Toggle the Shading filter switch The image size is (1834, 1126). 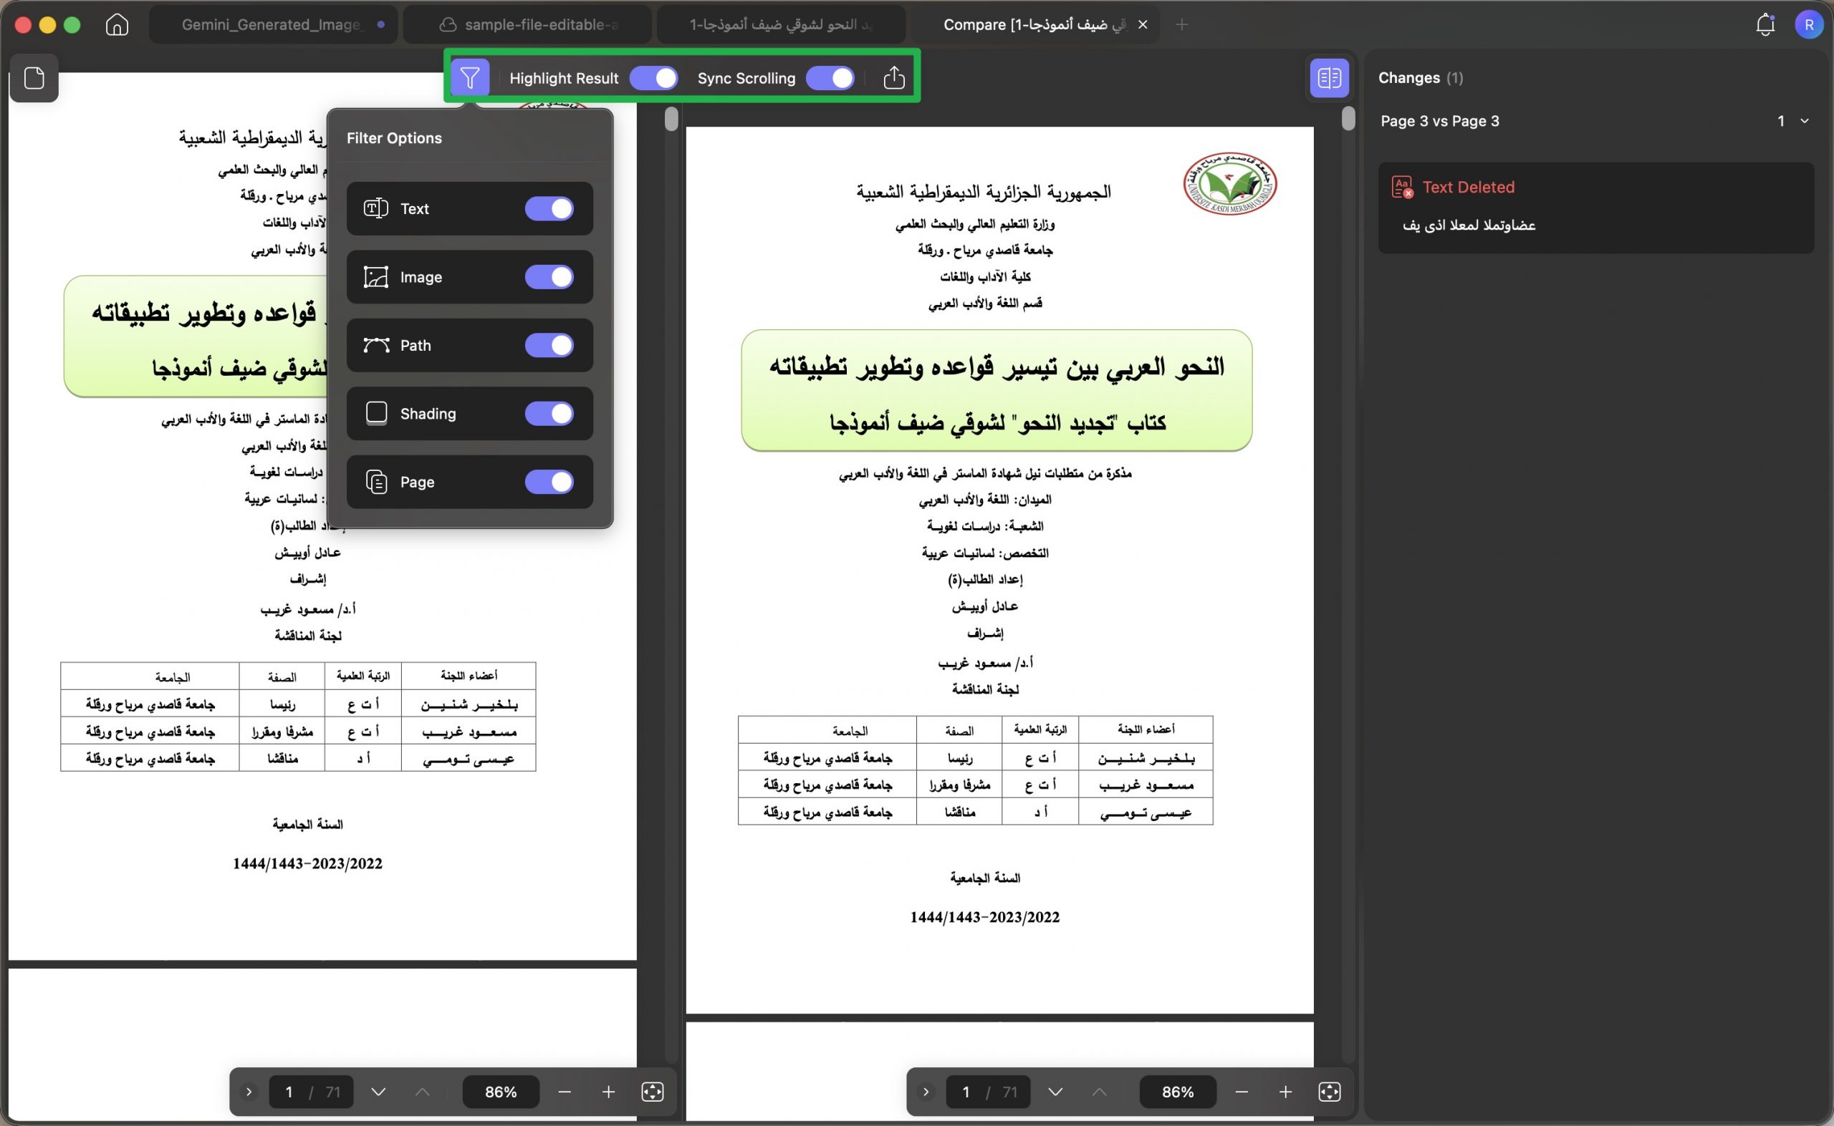[x=549, y=413]
